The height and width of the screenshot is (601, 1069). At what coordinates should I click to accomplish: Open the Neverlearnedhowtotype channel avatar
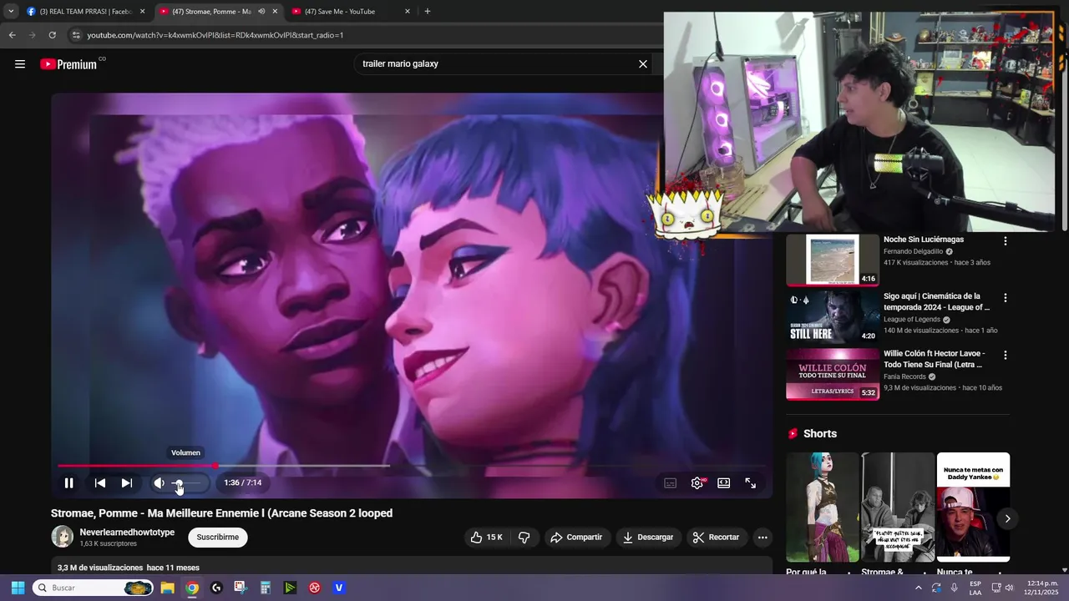[x=62, y=537]
